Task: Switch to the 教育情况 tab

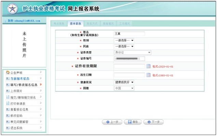Action: click(x=108, y=24)
